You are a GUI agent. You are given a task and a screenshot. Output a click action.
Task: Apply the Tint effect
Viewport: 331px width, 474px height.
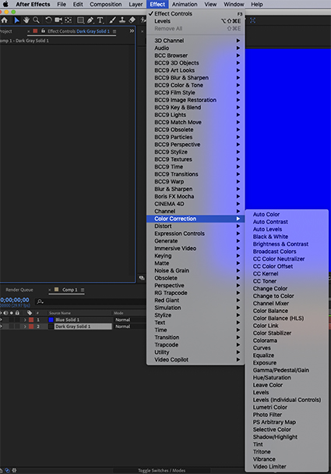click(x=287, y=444)
